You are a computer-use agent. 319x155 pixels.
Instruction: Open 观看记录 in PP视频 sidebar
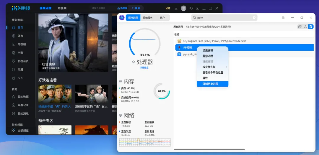(x=20, y=105)
